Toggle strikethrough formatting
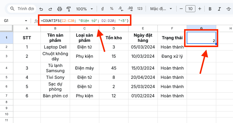The width and height of the screenshot is (233, 123). pos(228,9)
